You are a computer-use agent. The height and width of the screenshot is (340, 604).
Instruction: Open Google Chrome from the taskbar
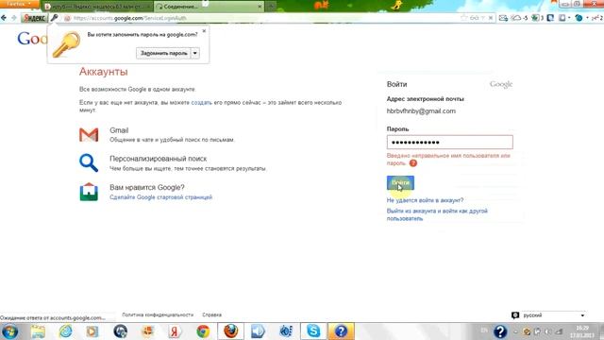coord(203,331)
